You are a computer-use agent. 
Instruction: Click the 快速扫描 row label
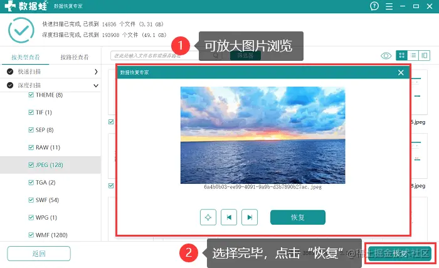tap(29, 72)
